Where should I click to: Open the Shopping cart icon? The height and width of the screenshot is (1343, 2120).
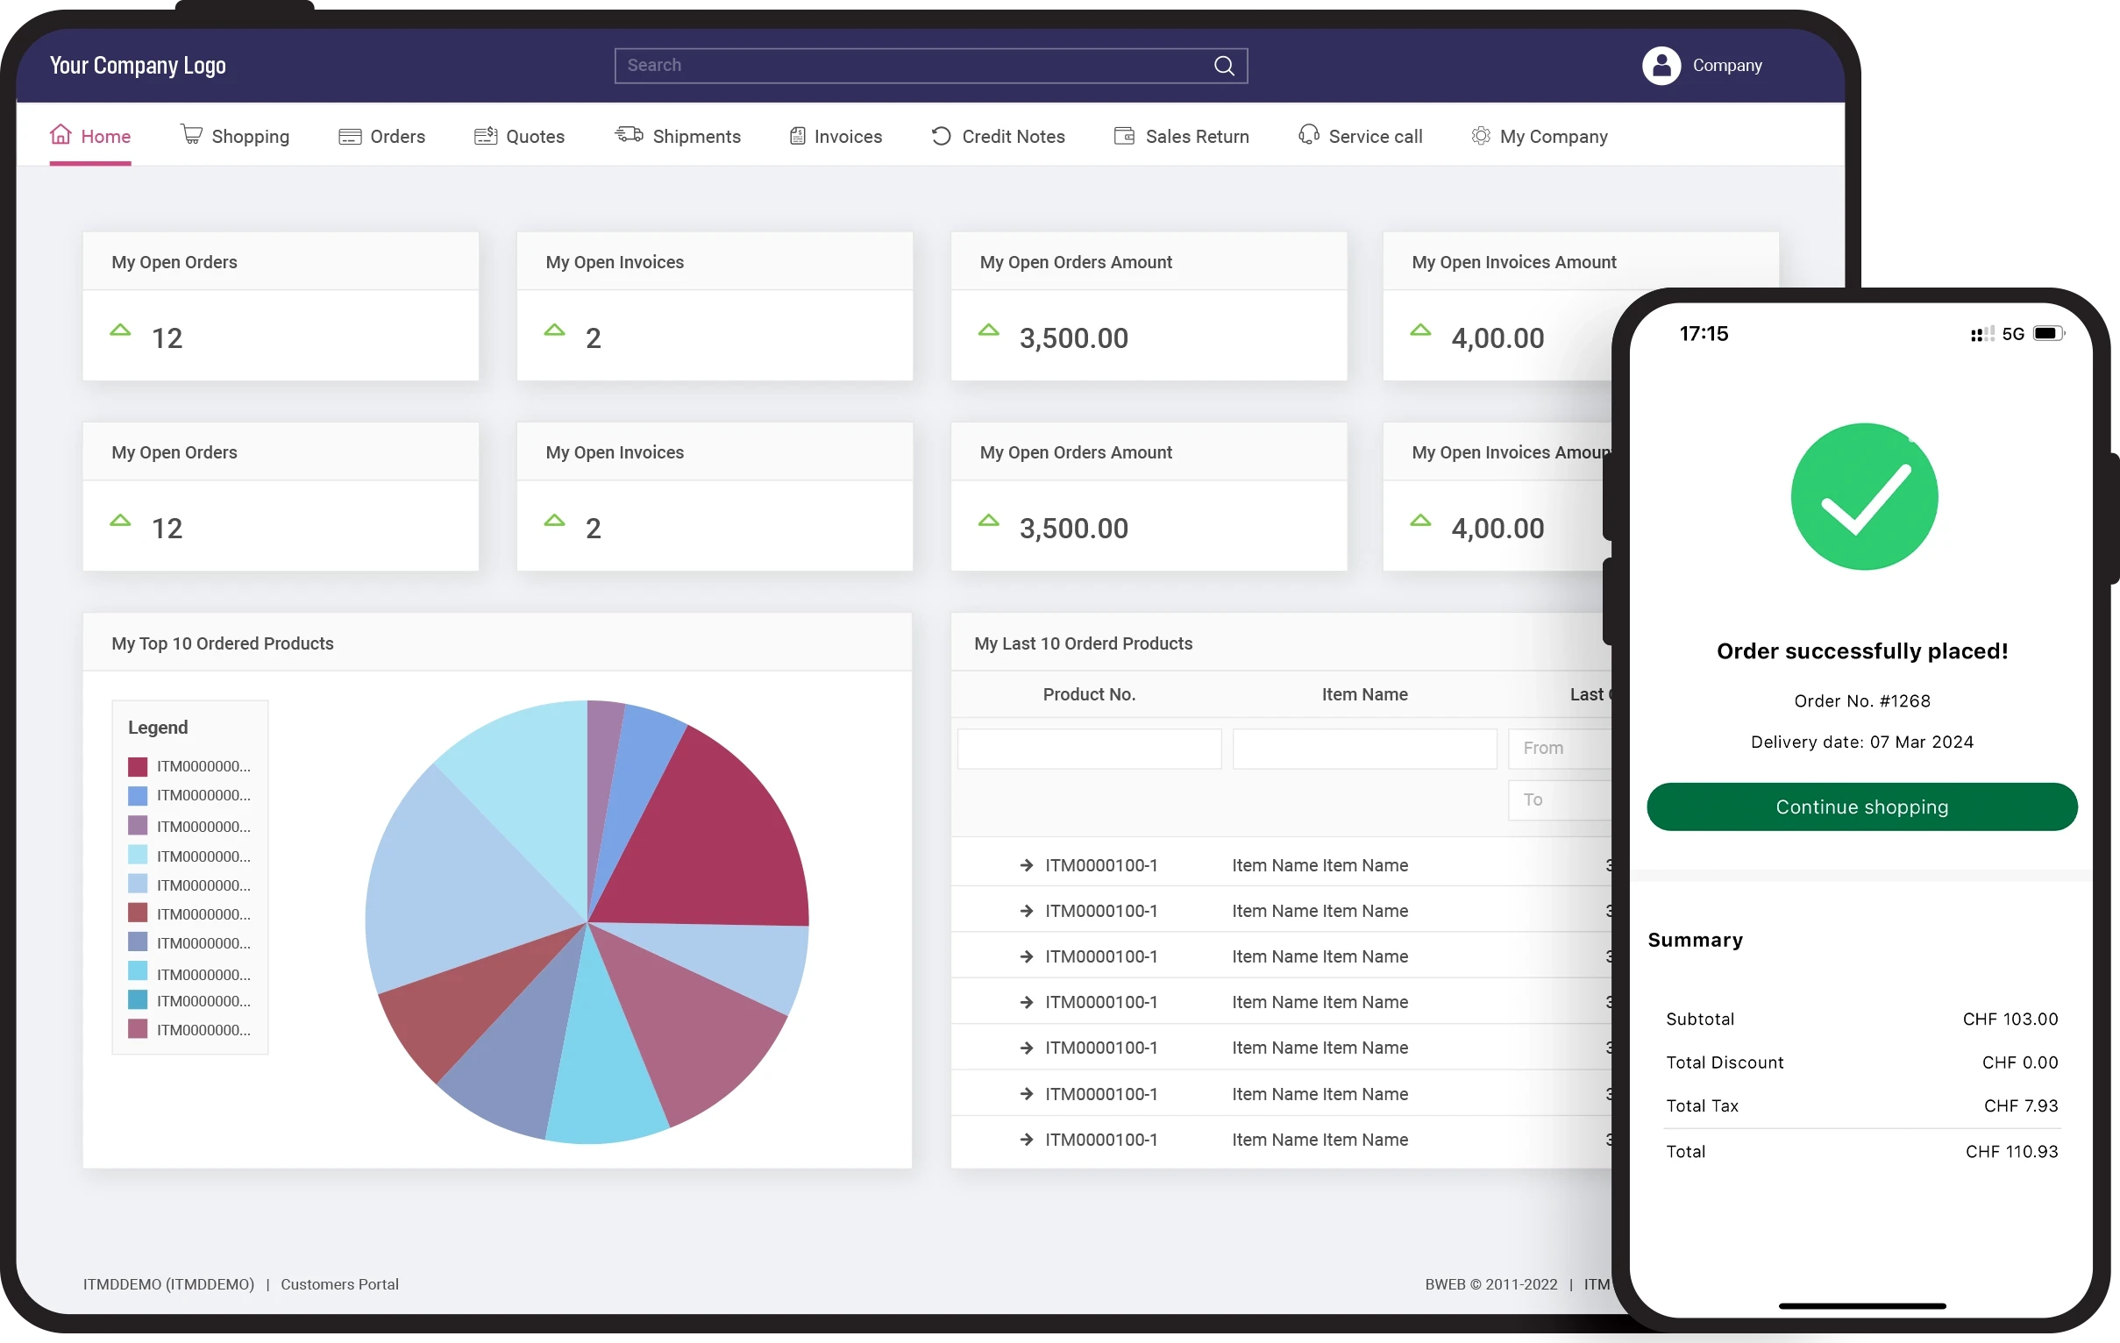[191, 134]
